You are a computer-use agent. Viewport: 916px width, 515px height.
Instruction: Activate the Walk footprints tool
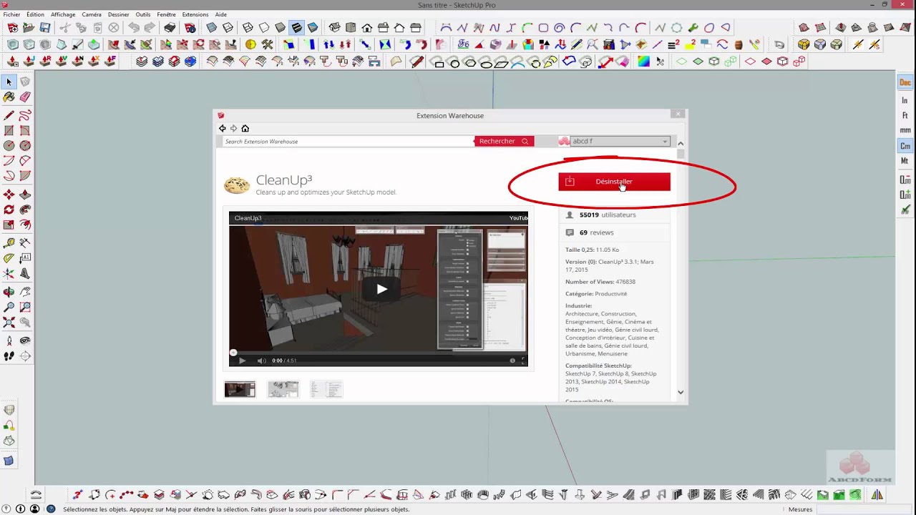click(9, 355)
